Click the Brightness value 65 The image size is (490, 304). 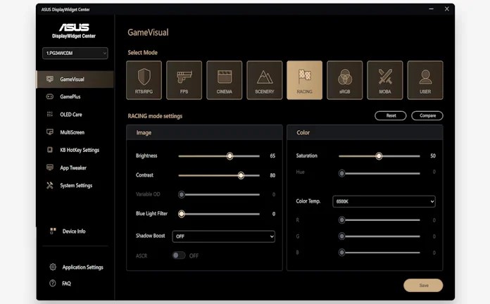[272, 156]
